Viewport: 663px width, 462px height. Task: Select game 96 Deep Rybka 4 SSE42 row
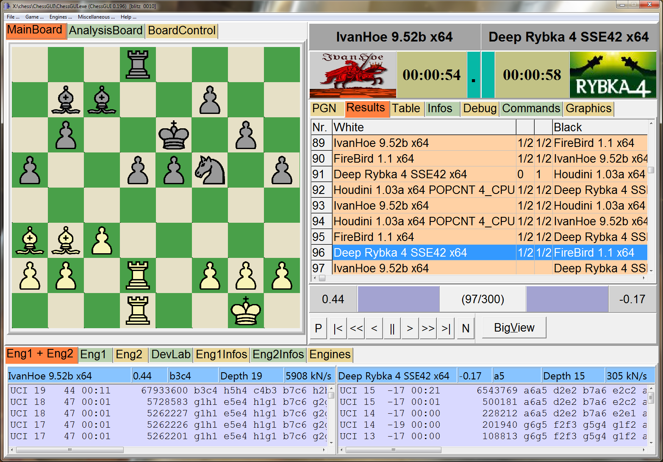tap(479, 253)
